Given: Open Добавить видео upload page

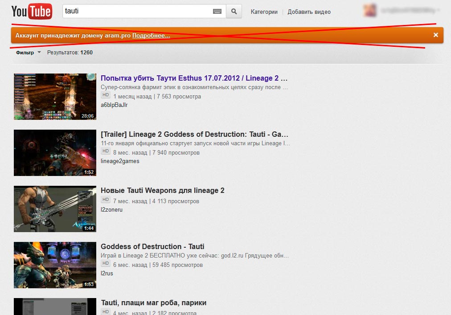Looking at the screenshot, I should pos(309,12).
